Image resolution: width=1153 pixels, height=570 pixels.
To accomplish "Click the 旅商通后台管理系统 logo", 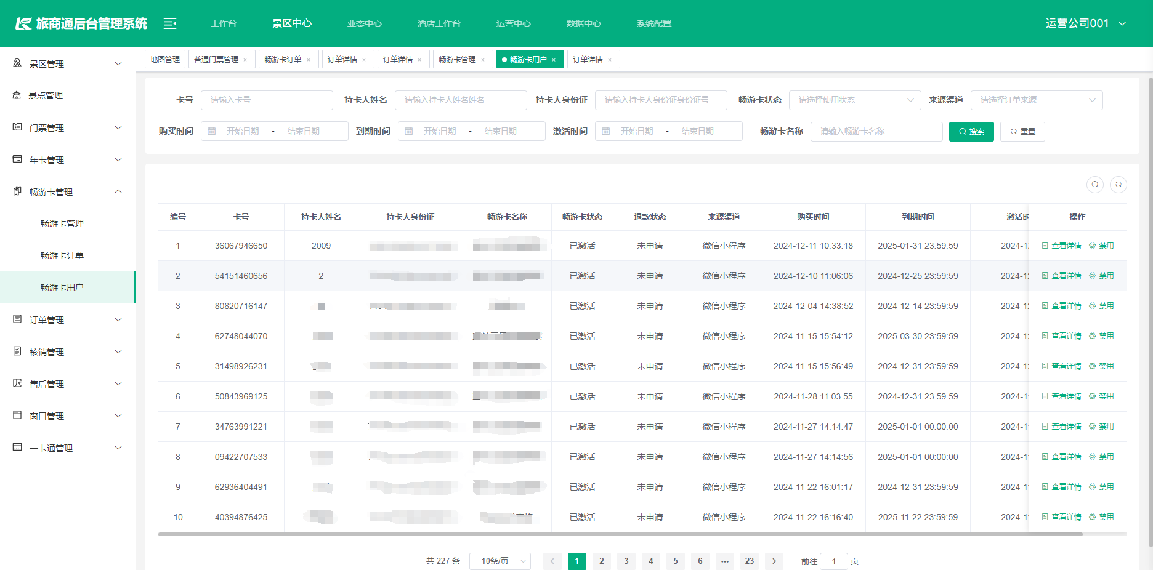I will [x=81, y=23].
